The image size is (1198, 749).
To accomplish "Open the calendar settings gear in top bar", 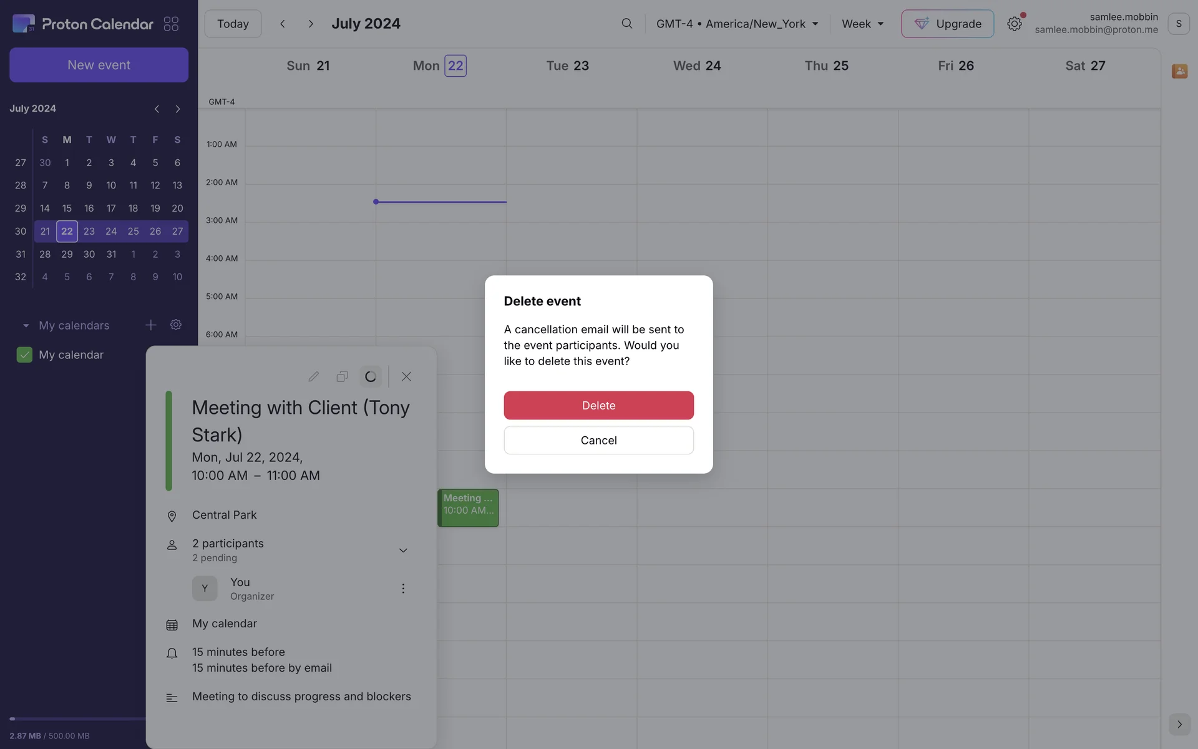I will [1014, 24].
